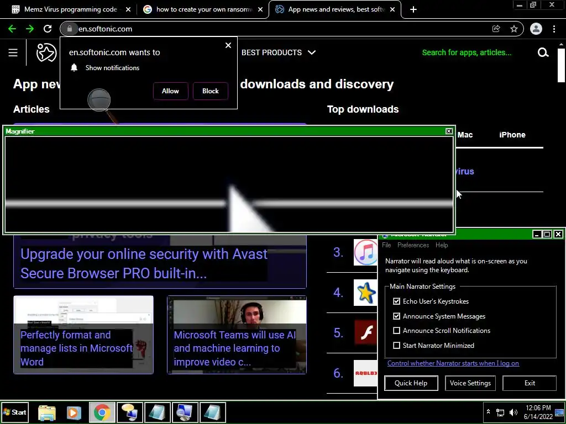Open the Roblox icon at rank 6
The width and height of the screenshot is (566, 424).
(366, 373)
